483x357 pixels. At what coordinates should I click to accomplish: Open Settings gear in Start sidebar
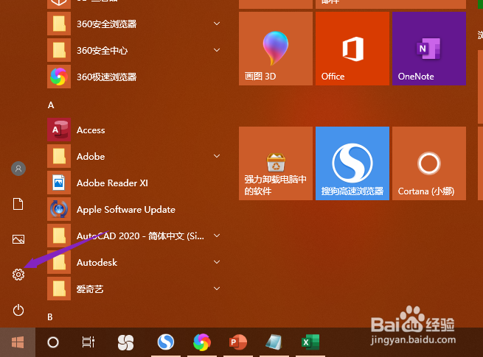pos(18,275)
